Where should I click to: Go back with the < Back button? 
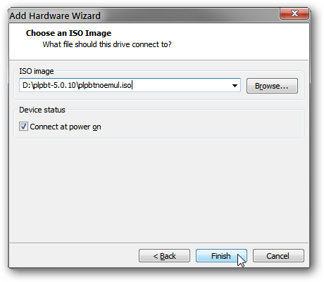pos(164,256)
